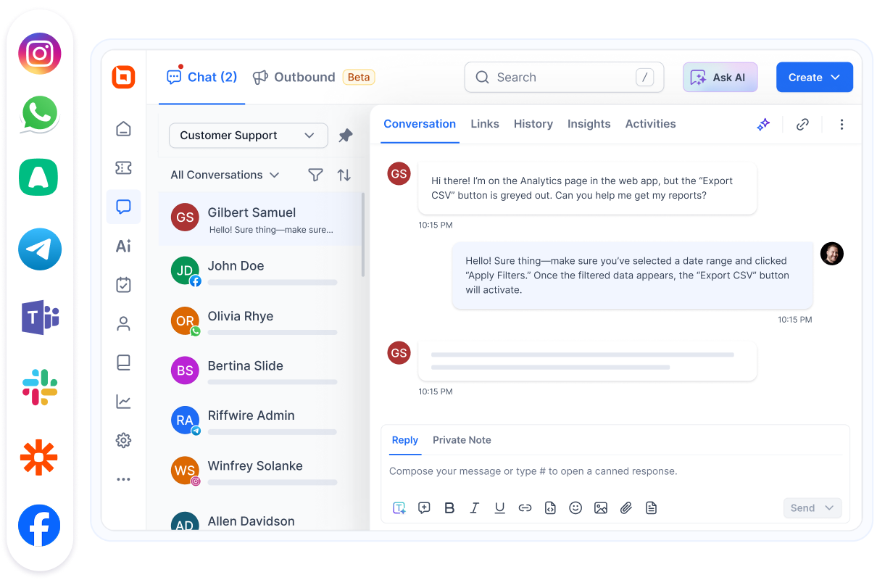Open the contacts person icon in sidebar
877x580 pixels.
[123, 323]
